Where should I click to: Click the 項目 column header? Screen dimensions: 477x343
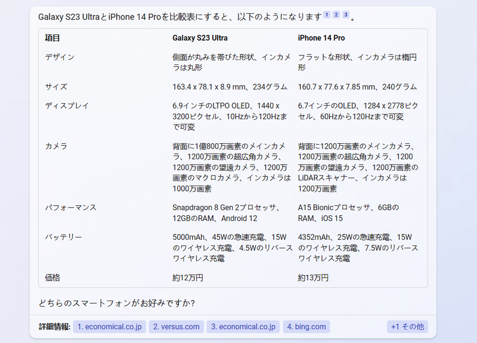click(52, 38)
